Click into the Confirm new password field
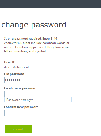 click(x=38, y=113)
